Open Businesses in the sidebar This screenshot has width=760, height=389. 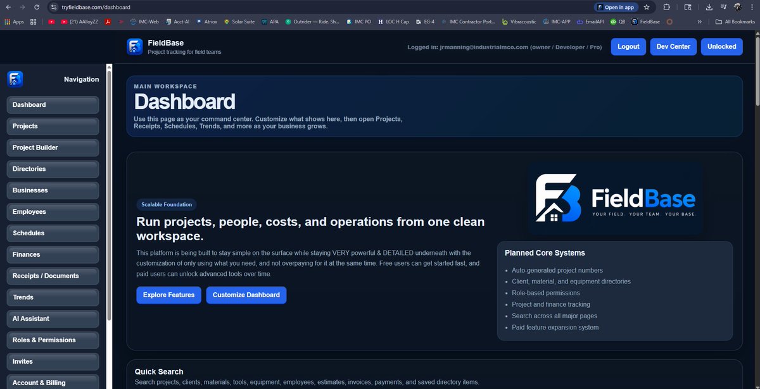(x=53, y=190)
